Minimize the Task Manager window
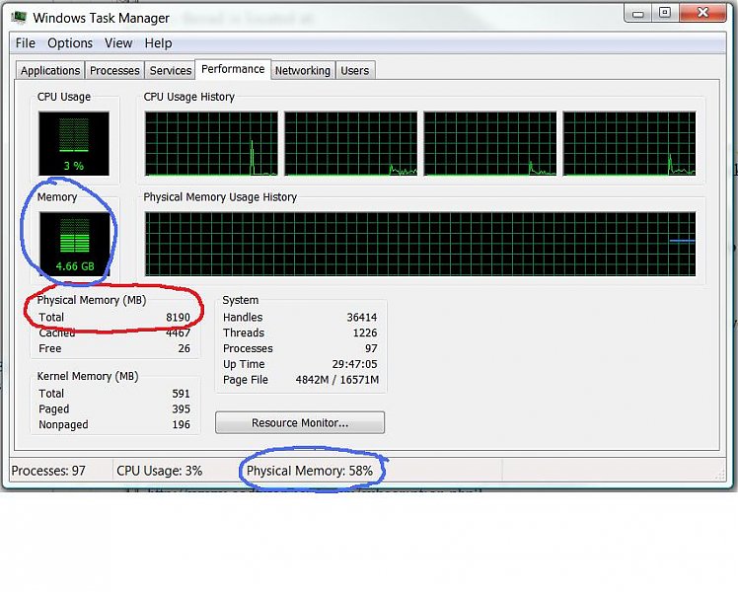Image resolution: width=738 pixels, height=592 pixels. (x=637, y=13)
